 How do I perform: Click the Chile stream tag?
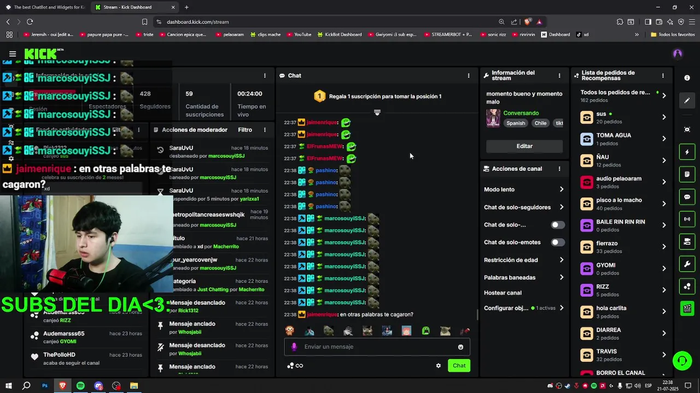pos(541,123)
